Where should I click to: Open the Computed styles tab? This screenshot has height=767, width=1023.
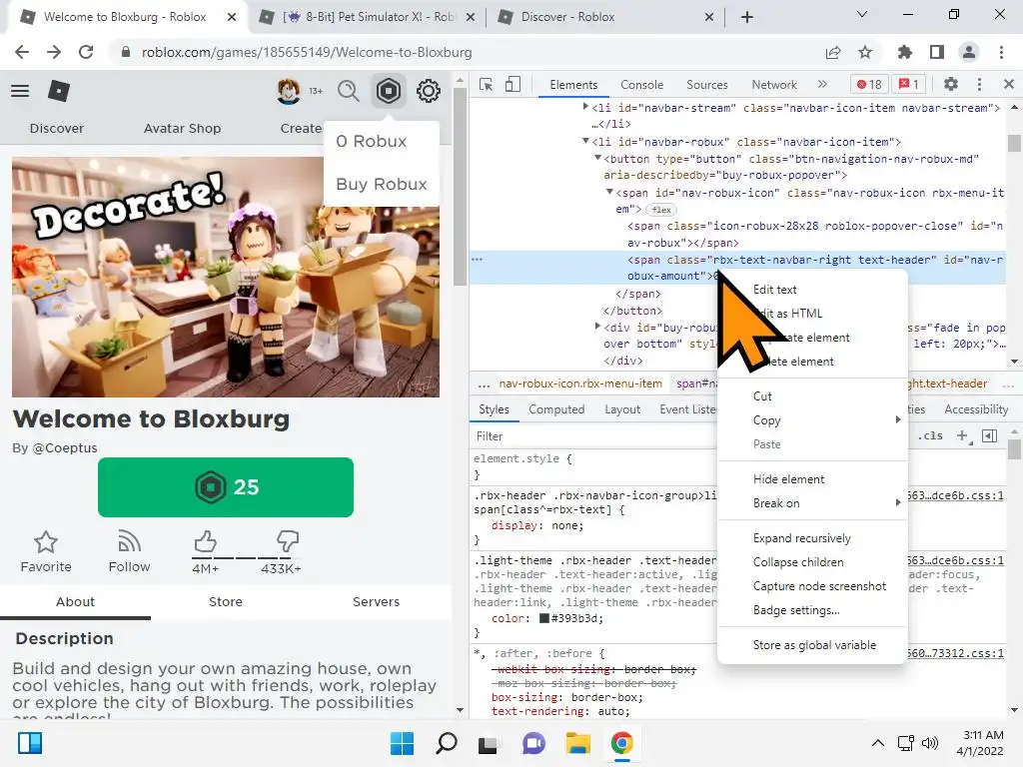click(555, 409)
